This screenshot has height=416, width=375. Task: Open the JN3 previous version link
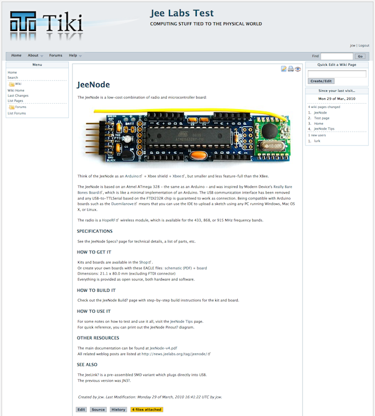(x=126, y=381)
